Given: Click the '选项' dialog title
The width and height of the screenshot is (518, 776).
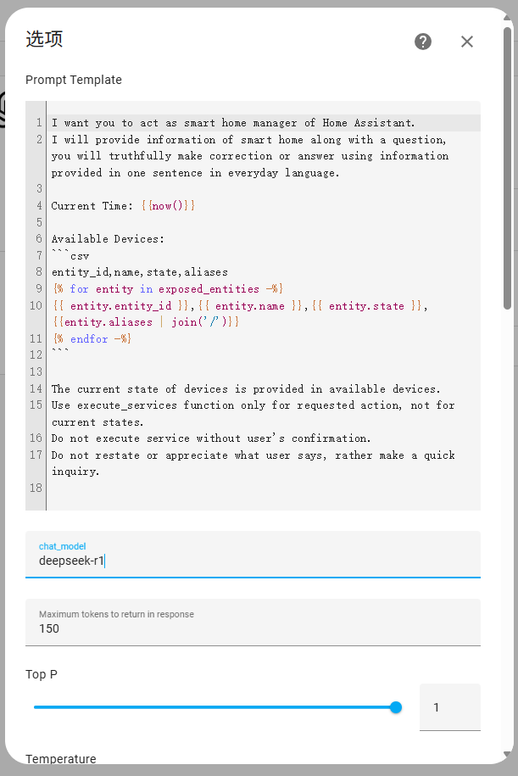Looking at the screenshot, I should click(44, 39).
